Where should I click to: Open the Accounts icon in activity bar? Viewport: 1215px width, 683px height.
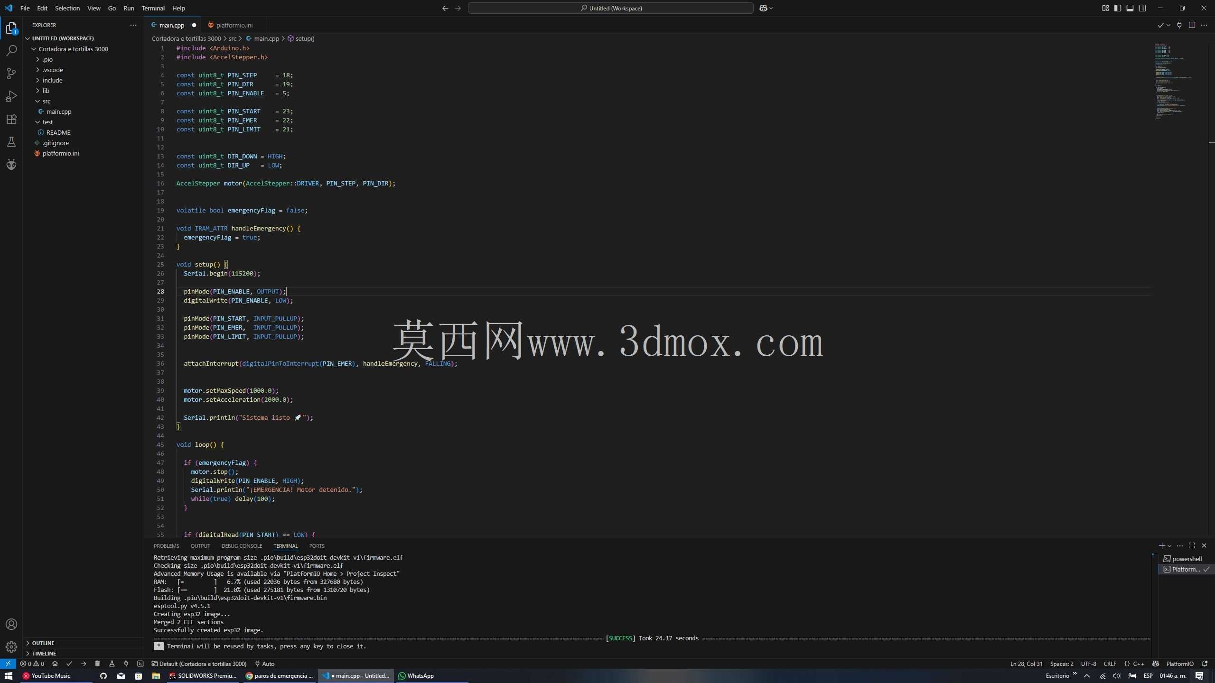tap(11, 624)
